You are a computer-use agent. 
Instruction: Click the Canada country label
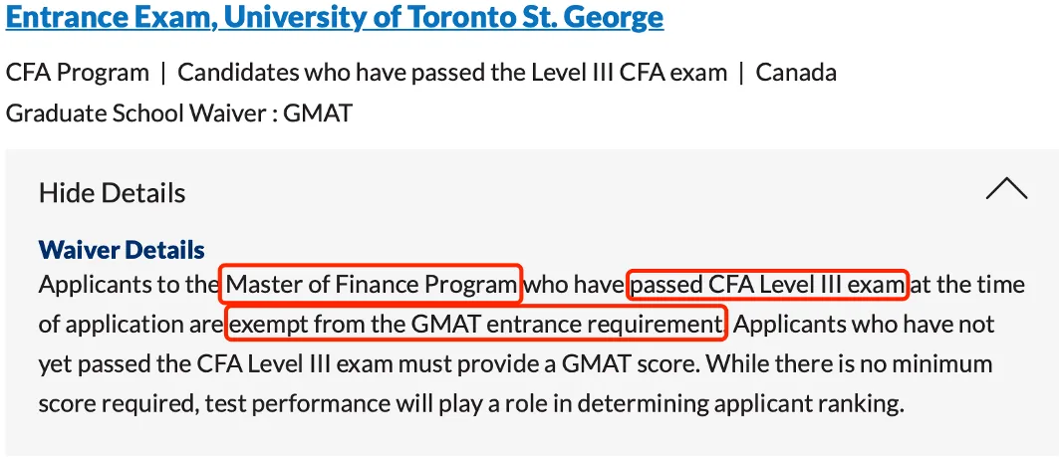[796, 73]
